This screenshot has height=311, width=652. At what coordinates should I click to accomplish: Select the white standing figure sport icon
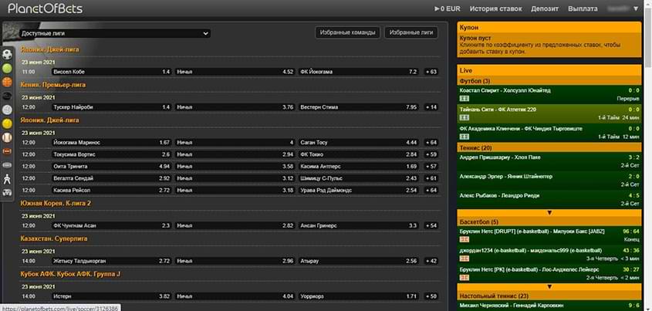(7, 179)
